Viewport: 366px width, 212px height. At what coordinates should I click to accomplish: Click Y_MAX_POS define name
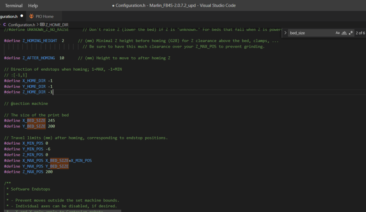(33, 166)
